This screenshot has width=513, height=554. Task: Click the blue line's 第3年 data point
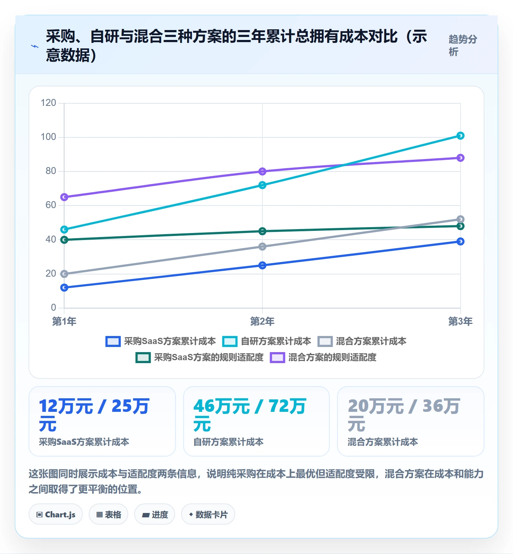click(461, 241)
